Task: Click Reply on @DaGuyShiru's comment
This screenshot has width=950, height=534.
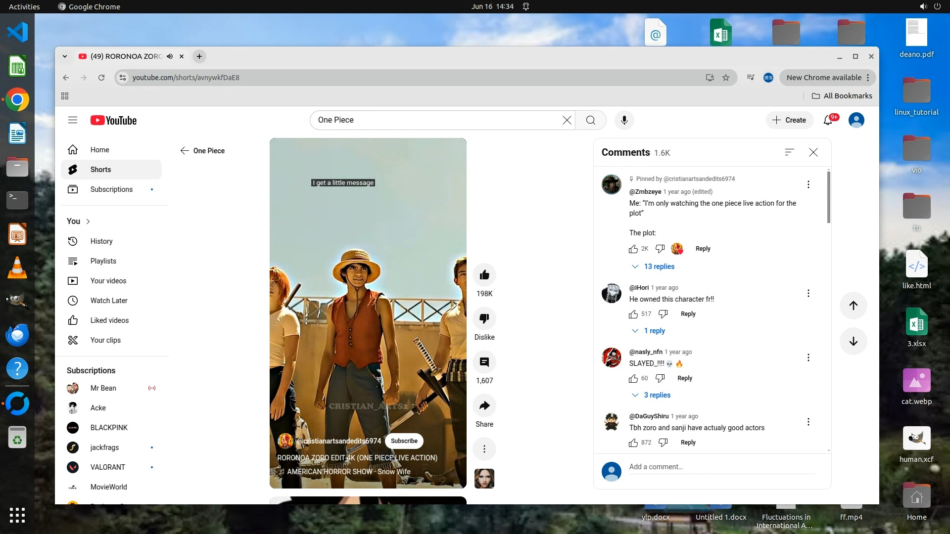Action: (688, 443)
